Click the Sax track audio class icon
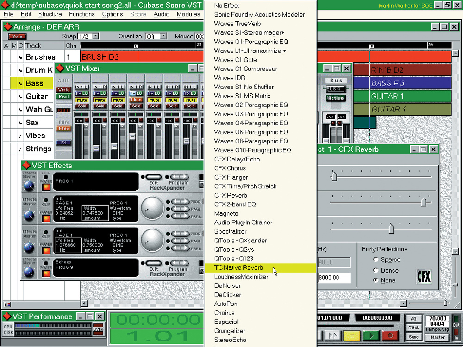 pos(20,123)
